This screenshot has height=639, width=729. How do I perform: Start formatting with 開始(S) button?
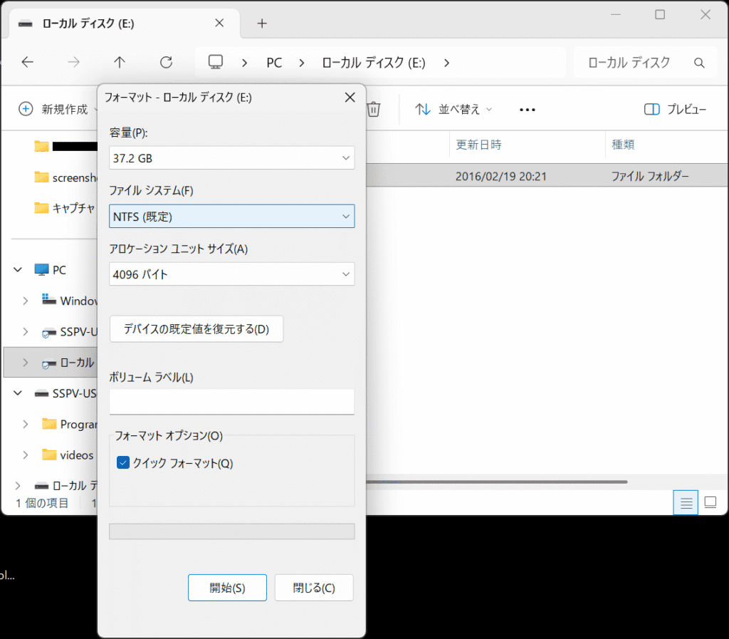(227, 588)
